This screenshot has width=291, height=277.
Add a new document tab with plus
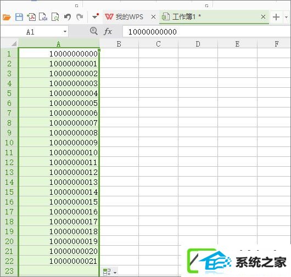276,17
